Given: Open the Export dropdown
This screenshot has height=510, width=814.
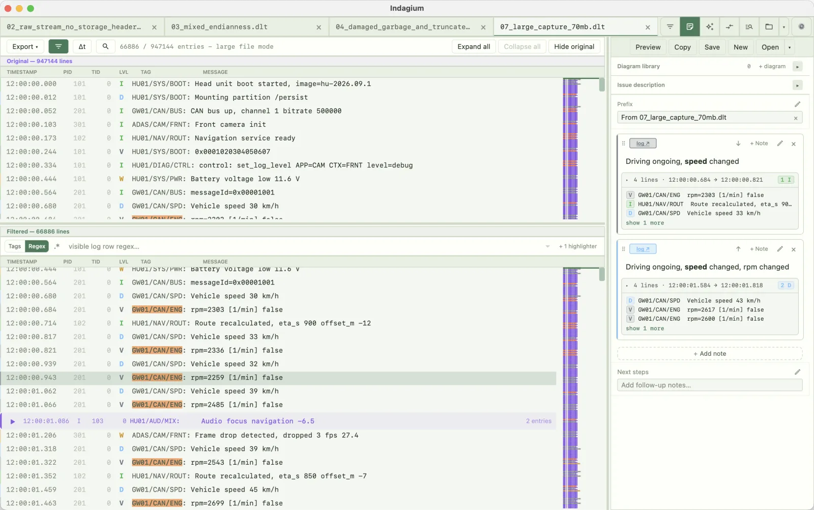Looking at the screenshot, I should (25, 46).
